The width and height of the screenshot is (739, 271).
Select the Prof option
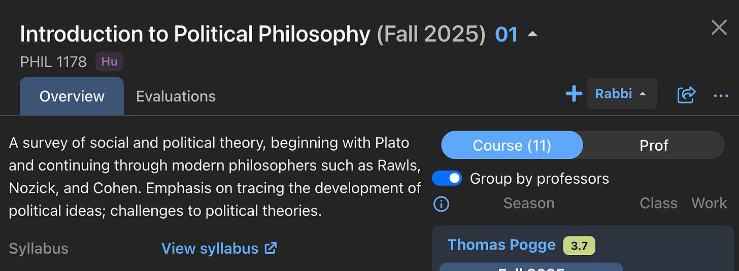pos(654,146)
